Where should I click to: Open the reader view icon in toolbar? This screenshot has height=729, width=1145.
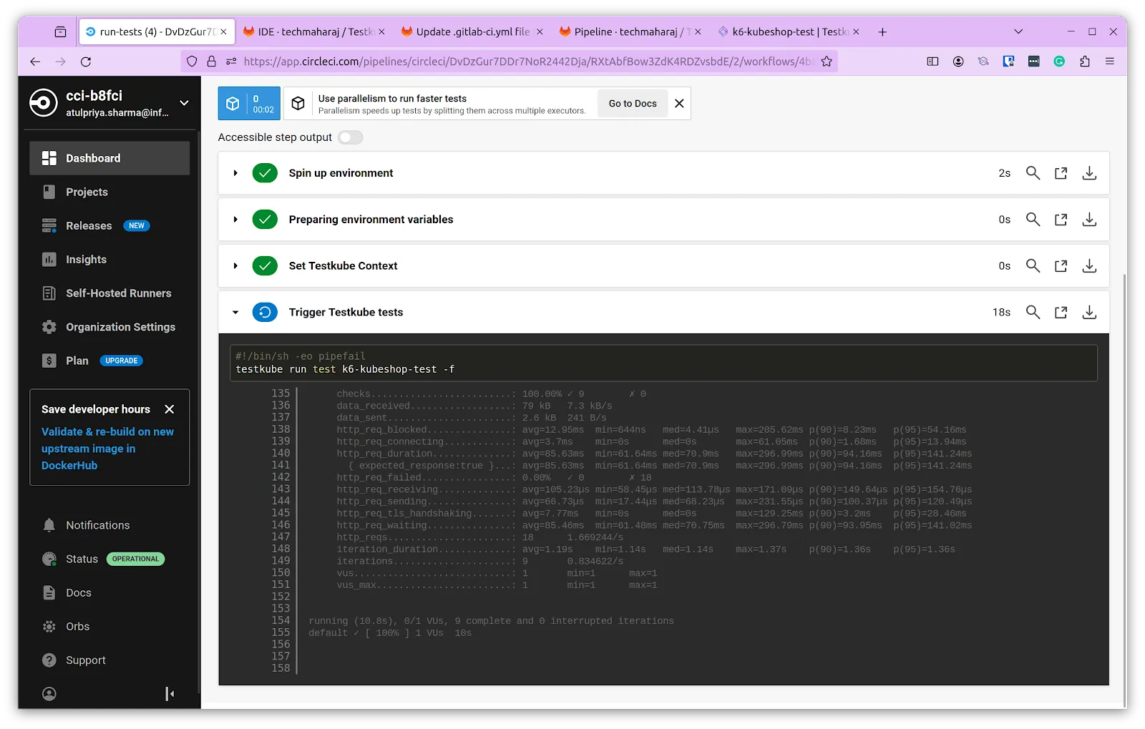(x=932, y=62)
